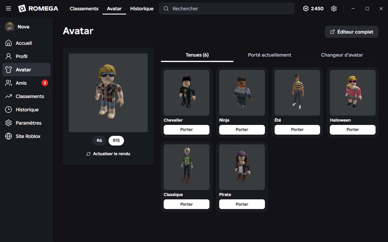Click the Robux currency icon
Screen dimensions: 388x242
pyautogui.click(x=306, y=8)
